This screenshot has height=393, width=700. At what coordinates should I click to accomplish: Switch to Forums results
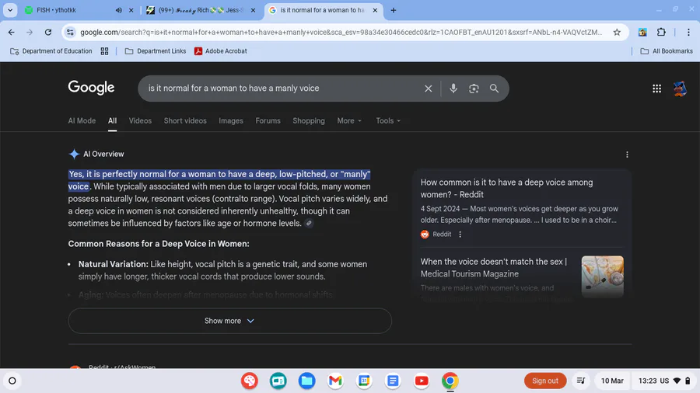(268, 120)
